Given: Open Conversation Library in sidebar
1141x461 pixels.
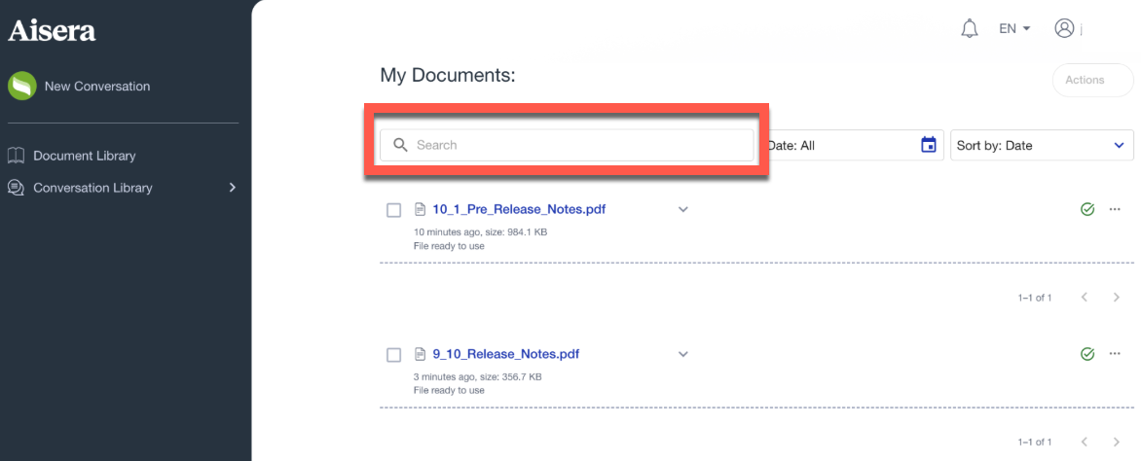Looking at the screenshot, I should (x=92, y=188).
